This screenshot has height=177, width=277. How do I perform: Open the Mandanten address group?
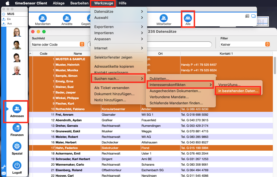[43, 20]
